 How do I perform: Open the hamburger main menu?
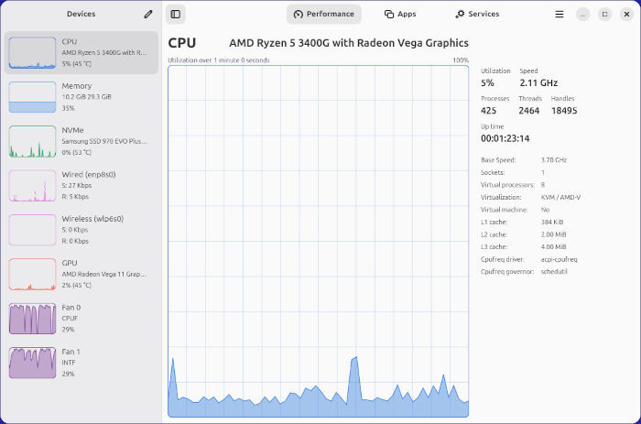coord(560,15)
